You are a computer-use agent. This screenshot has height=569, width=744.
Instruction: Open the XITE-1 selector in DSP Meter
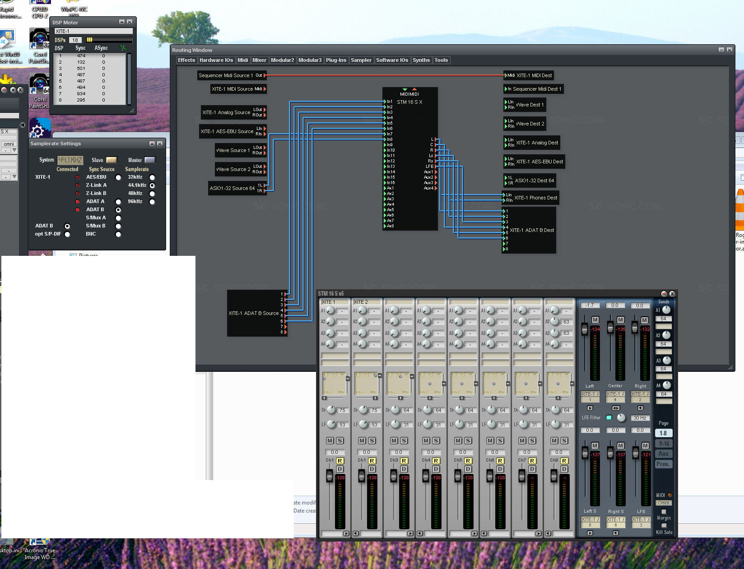pyautogui.click(x=93, y=31)
